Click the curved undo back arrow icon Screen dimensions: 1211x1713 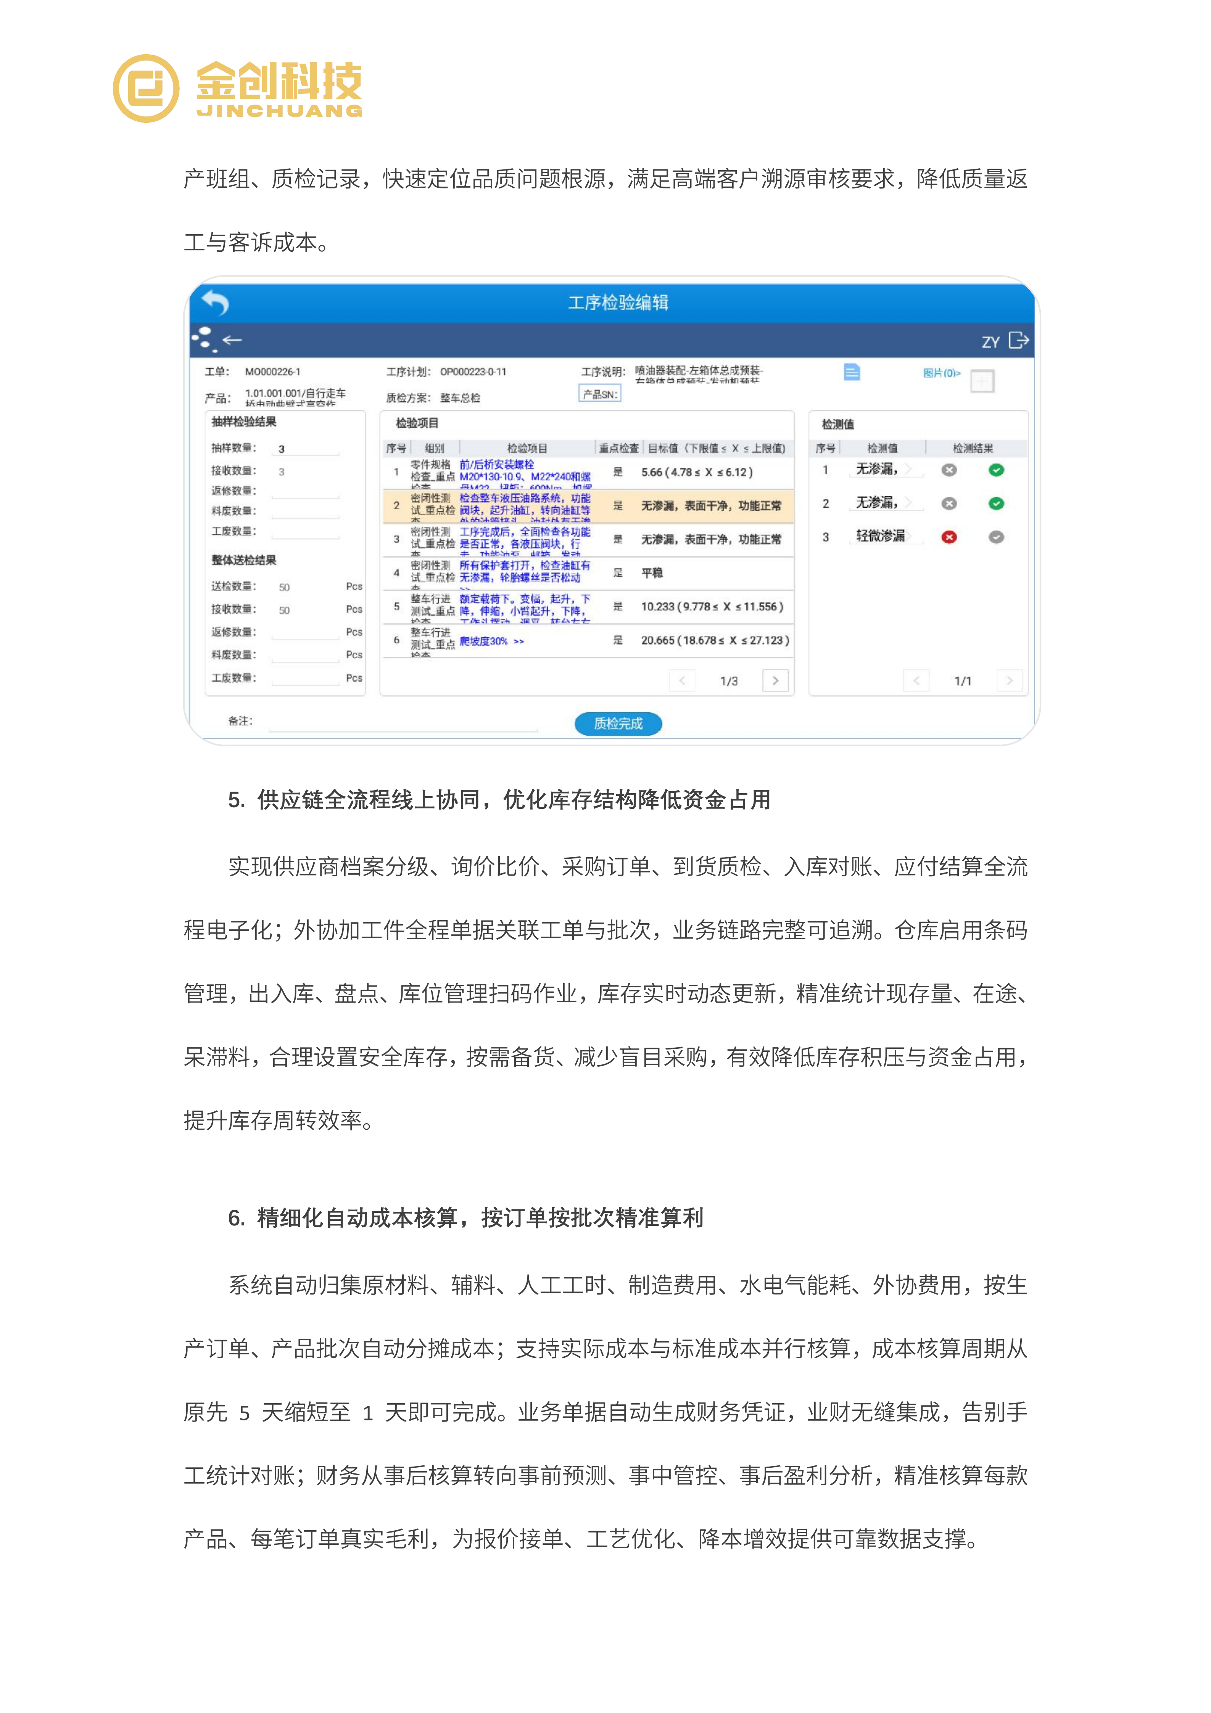coord(216,302)
